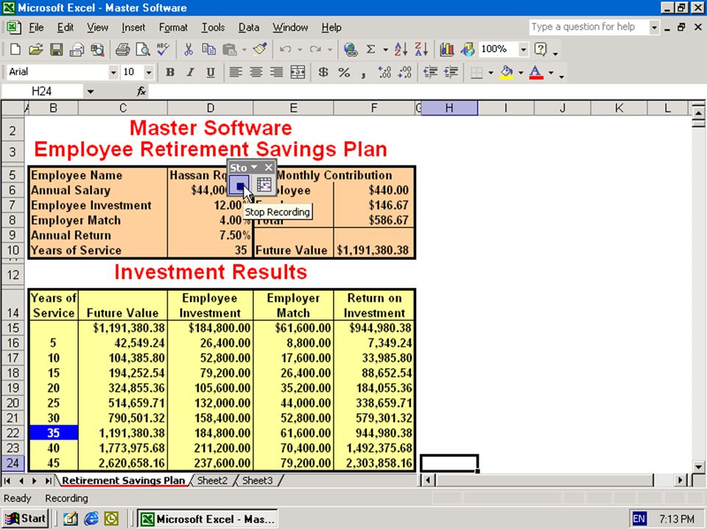Viewport: 707px width, 530px height.
Task: Open Print Preview
Action: [x=143, y=49]
